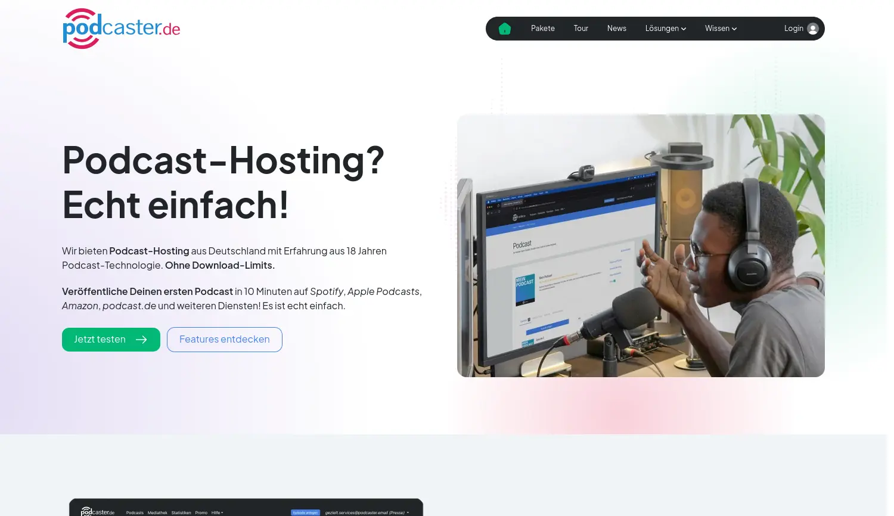Click the podcaster.de logo at top left

pos(122,29)
